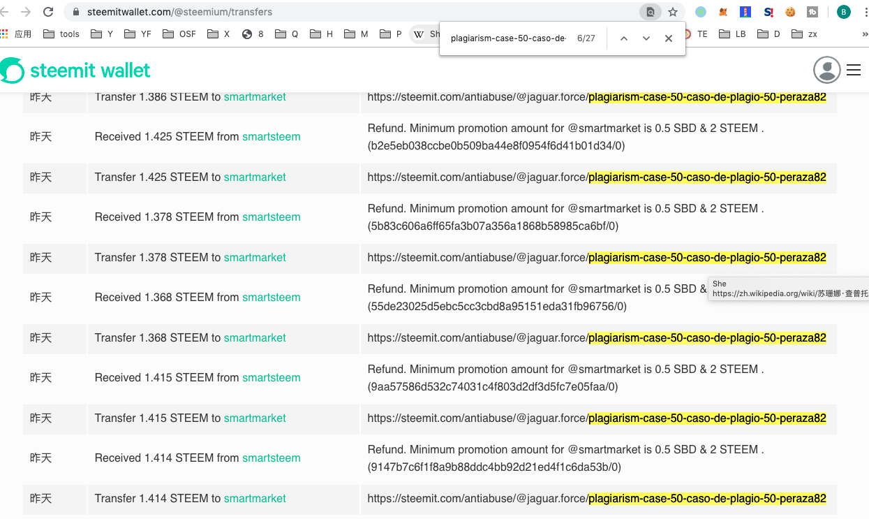The width and height of the screenshot is (869, 519).
Task: Bookmark this page with the star icon
Action: coord(673,12)
